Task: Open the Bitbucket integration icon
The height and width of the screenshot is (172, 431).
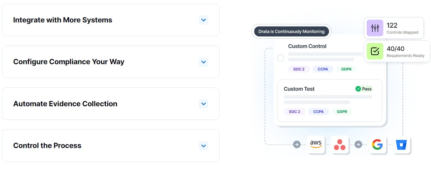Action: point(402,144)
